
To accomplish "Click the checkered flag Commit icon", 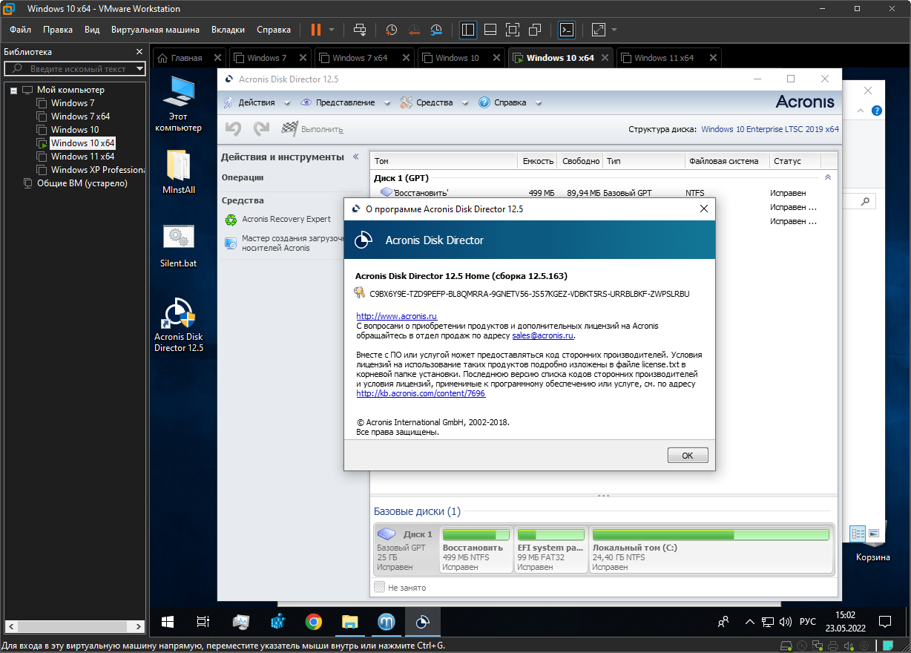I will coord(289,129).
